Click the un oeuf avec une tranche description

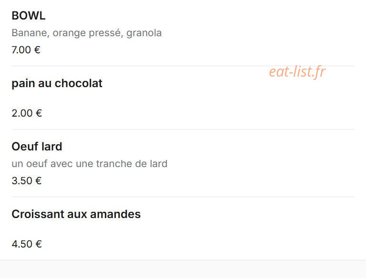click(x=90, y=164)
